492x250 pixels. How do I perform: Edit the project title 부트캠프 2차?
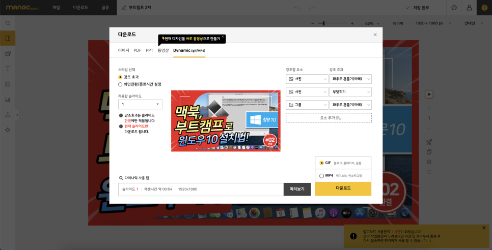(140, 8)
